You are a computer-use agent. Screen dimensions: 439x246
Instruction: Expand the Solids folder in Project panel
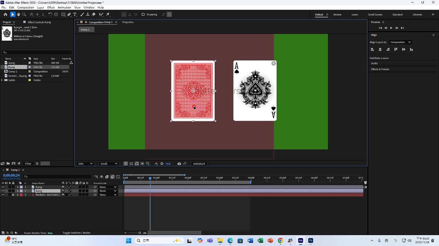[2, 80]
